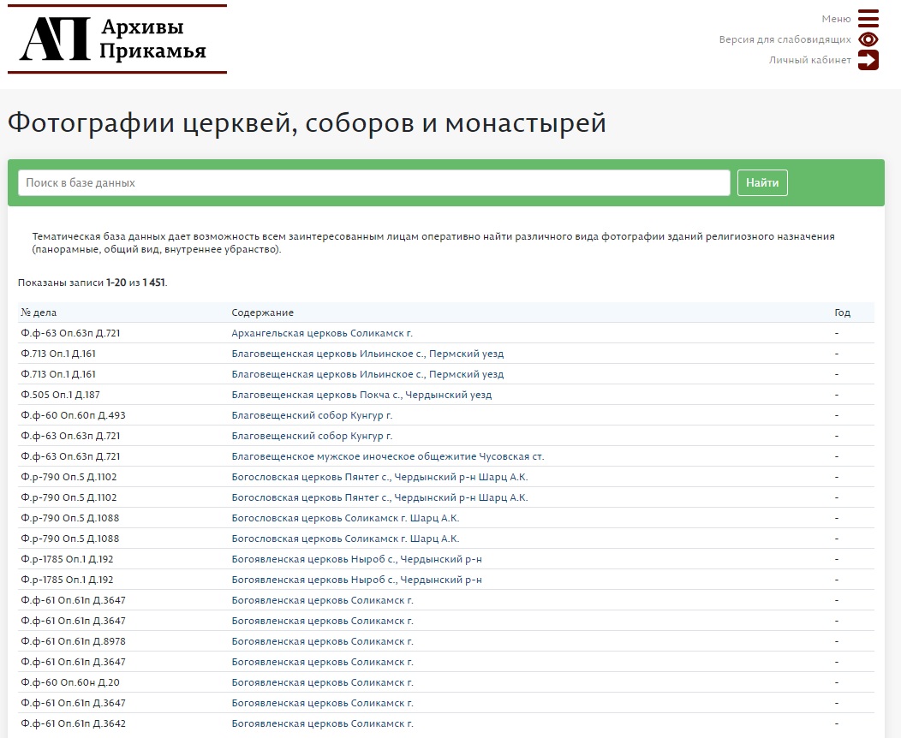
Task: Select the Версия для слабовидящих text link
Action: click(785, 39)
